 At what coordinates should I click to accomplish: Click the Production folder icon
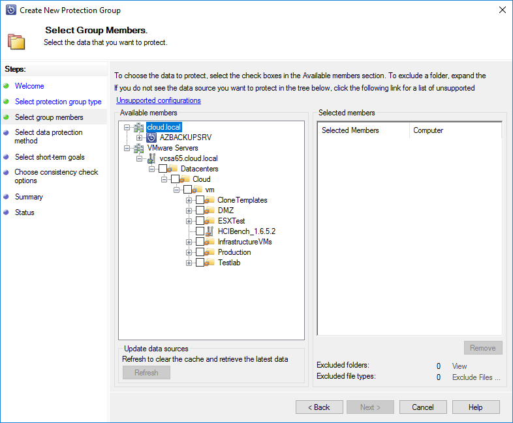(210, 252)
